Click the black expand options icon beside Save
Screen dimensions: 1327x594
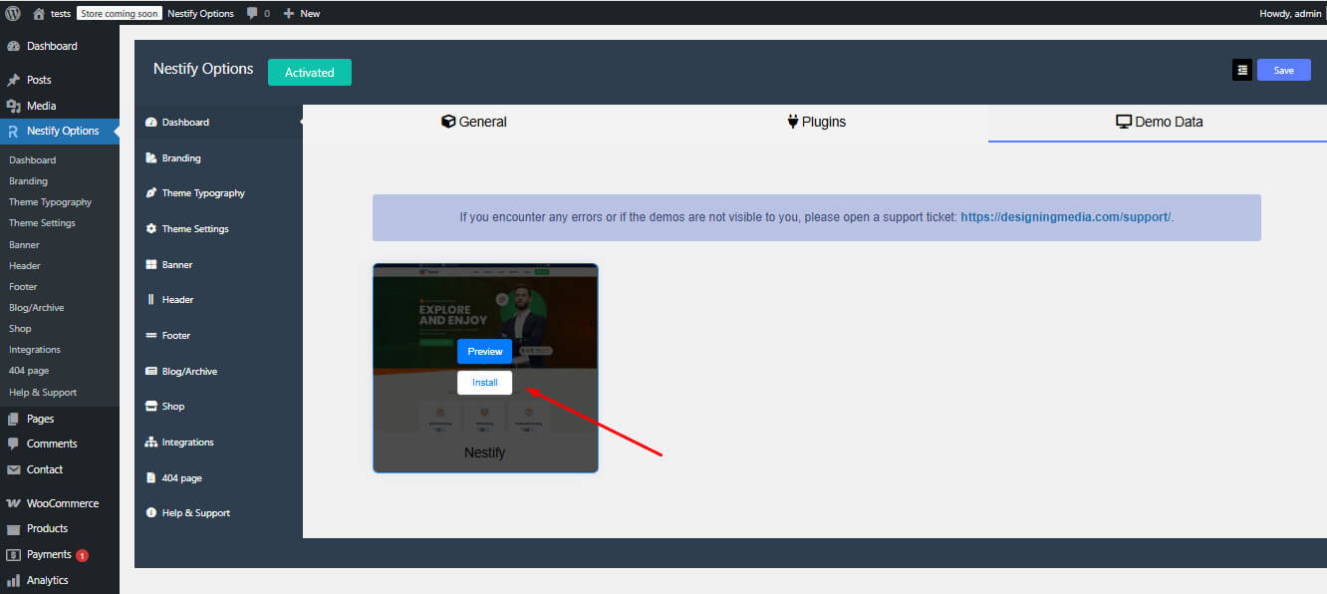1242,70
